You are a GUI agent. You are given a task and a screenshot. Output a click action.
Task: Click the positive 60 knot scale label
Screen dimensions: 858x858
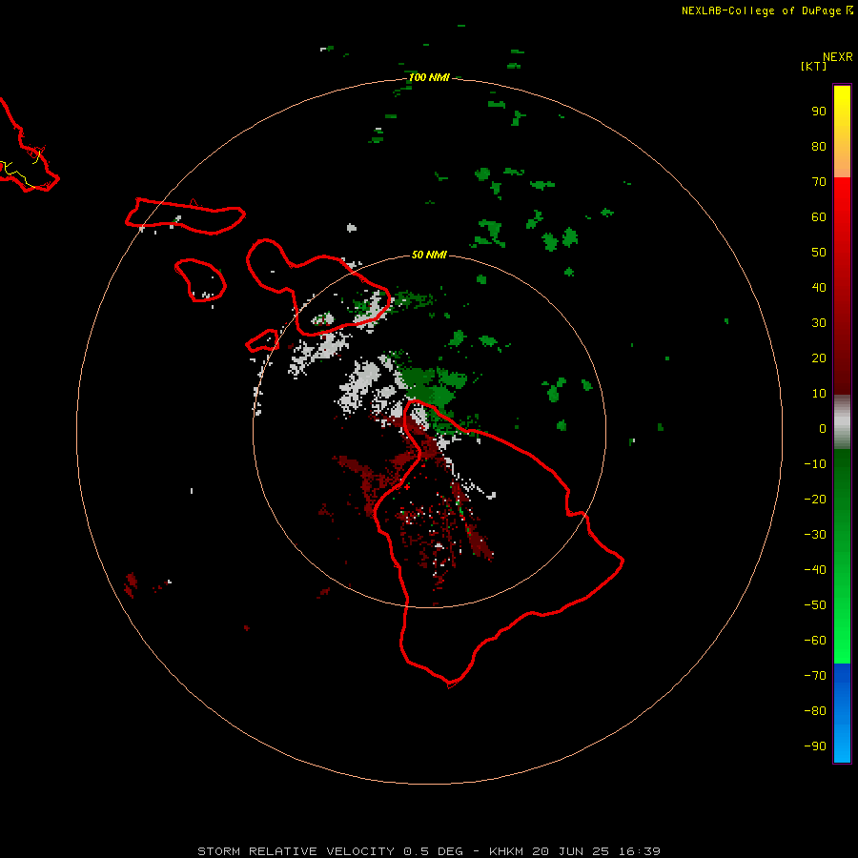tap(819, 216)
